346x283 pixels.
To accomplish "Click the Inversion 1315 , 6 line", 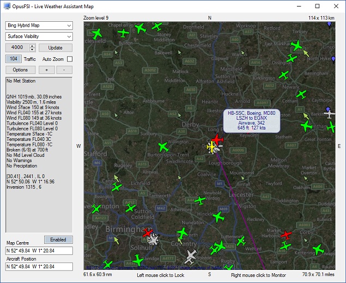I will coord(24,187).
